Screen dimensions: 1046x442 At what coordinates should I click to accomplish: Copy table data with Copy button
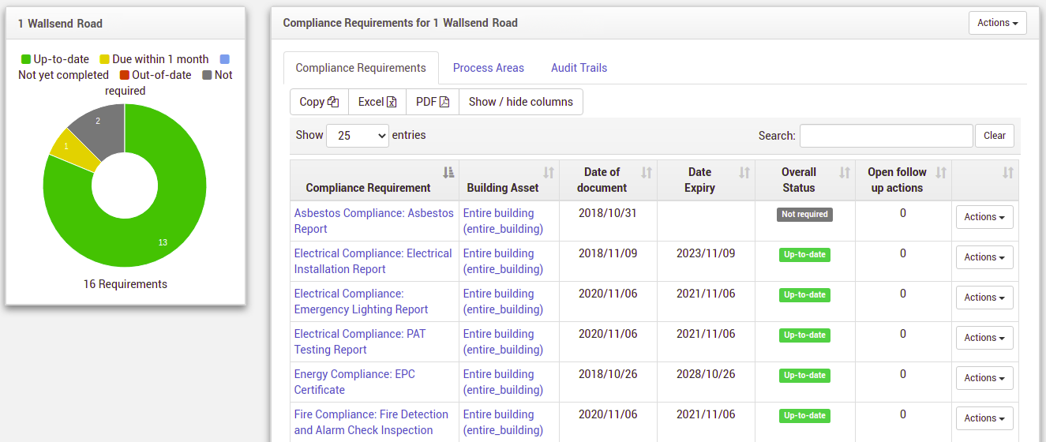[319, 102]
